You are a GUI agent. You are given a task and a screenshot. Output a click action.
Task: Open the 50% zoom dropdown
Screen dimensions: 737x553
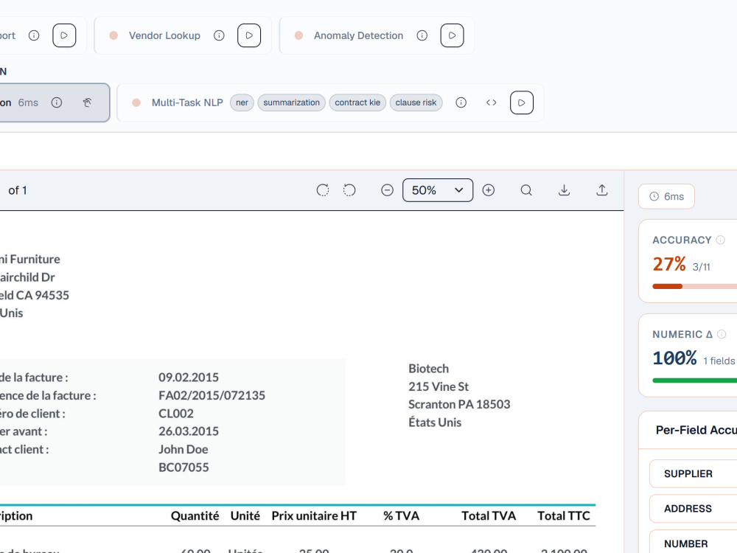tap(438, 190)
